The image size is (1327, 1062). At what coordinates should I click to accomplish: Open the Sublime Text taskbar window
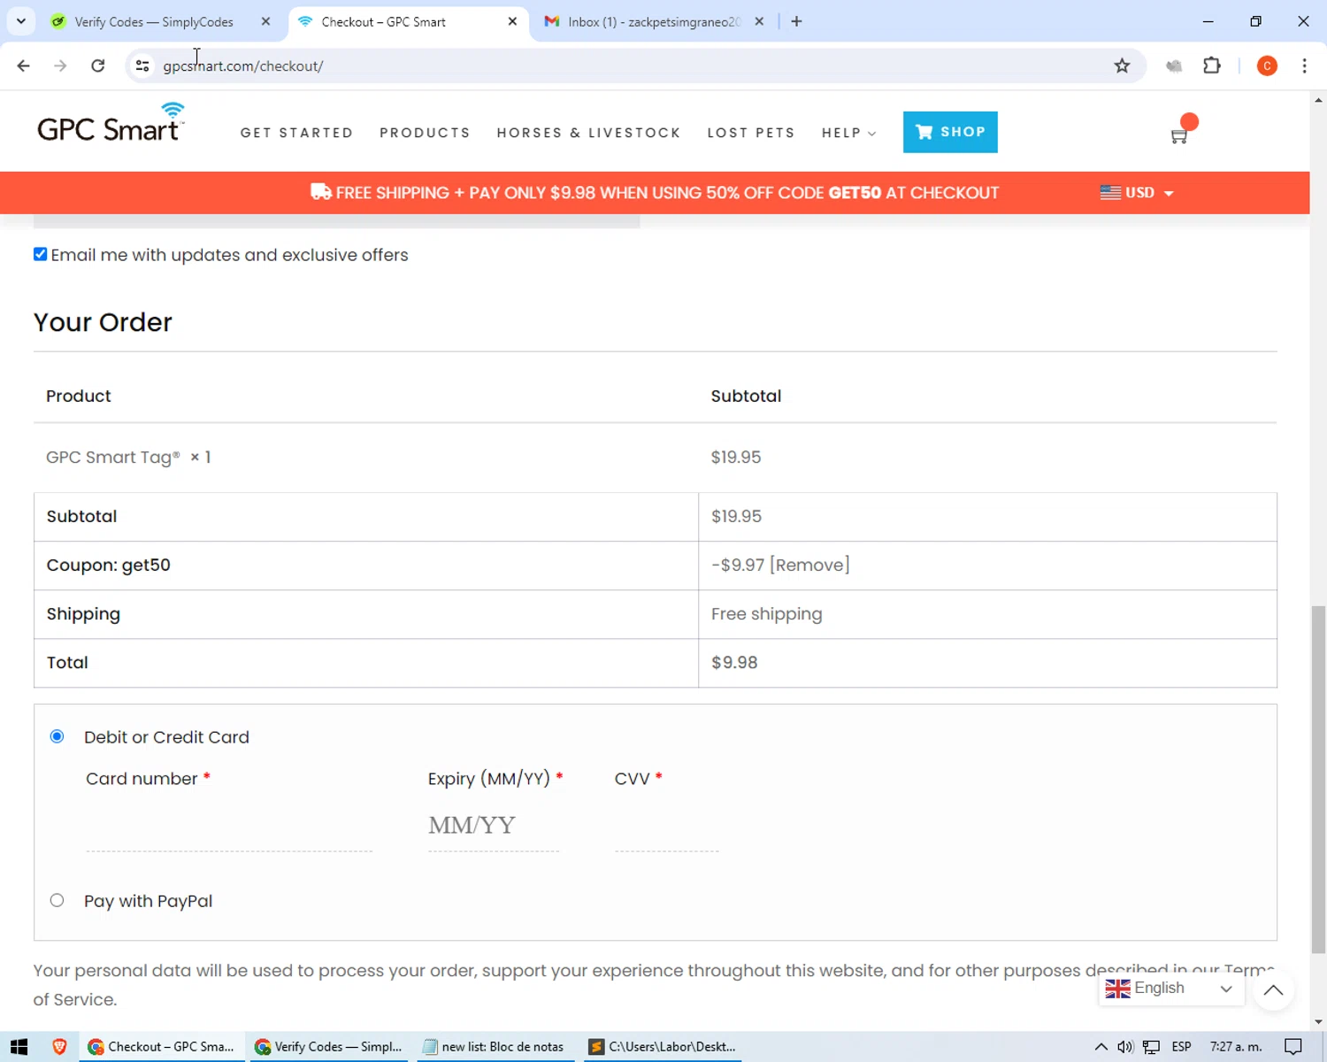[663, 1047]
